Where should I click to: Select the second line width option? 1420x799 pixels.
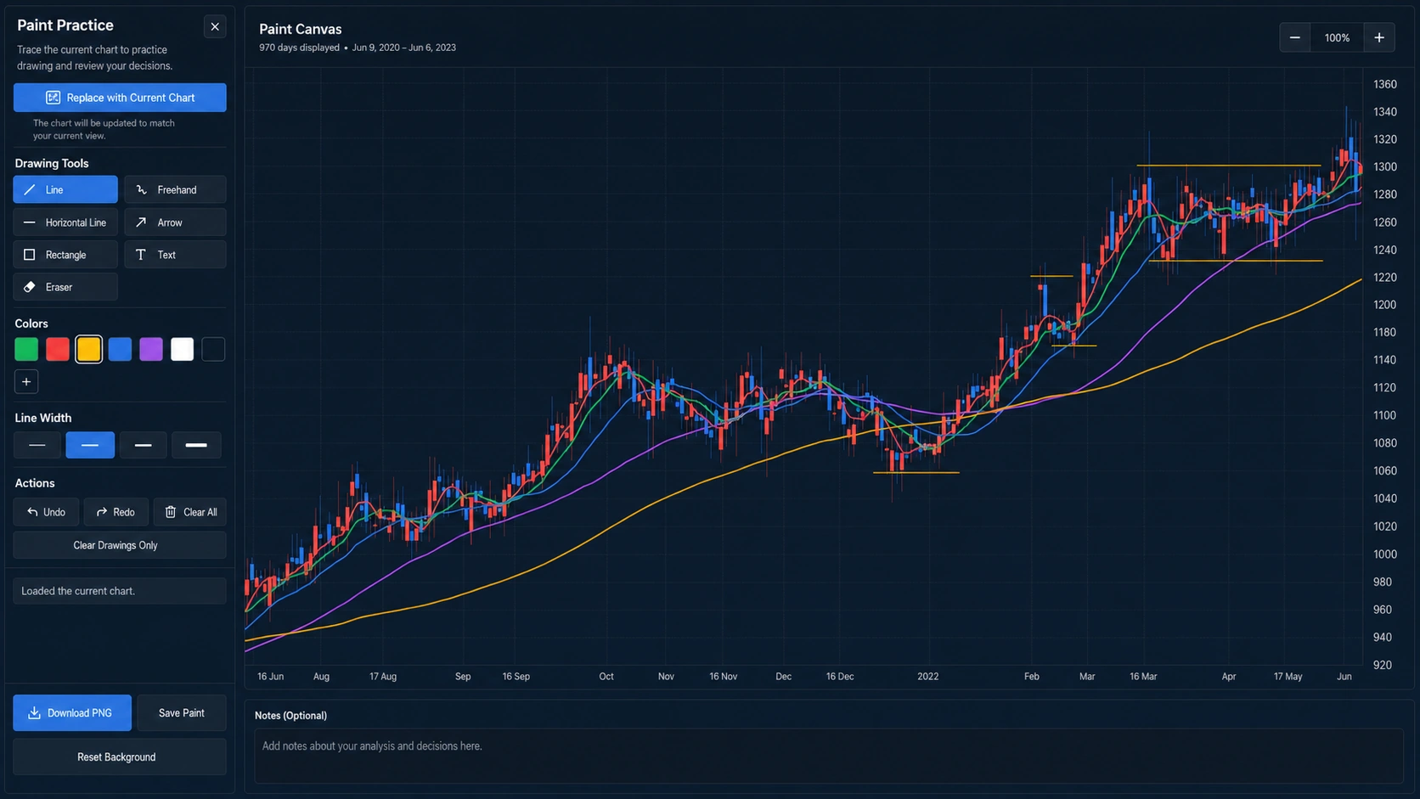coord(90,445)
